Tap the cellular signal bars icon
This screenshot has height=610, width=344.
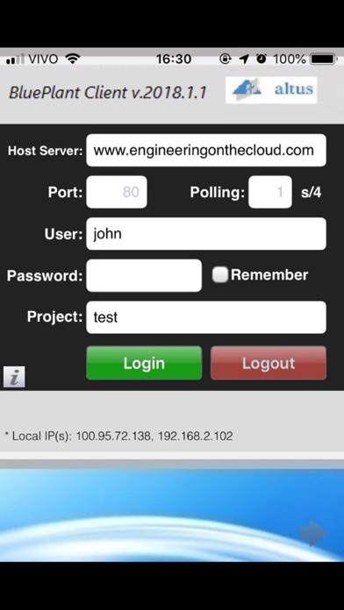coord(15,59)
